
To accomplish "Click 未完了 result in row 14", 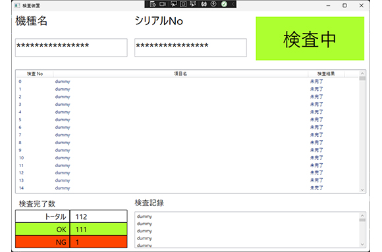I will [x=316, y=188].
